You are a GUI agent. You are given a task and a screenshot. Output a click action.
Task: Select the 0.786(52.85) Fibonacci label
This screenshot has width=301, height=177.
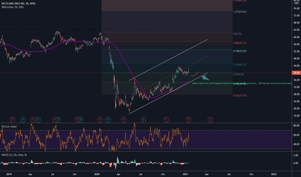click(240, 51)
